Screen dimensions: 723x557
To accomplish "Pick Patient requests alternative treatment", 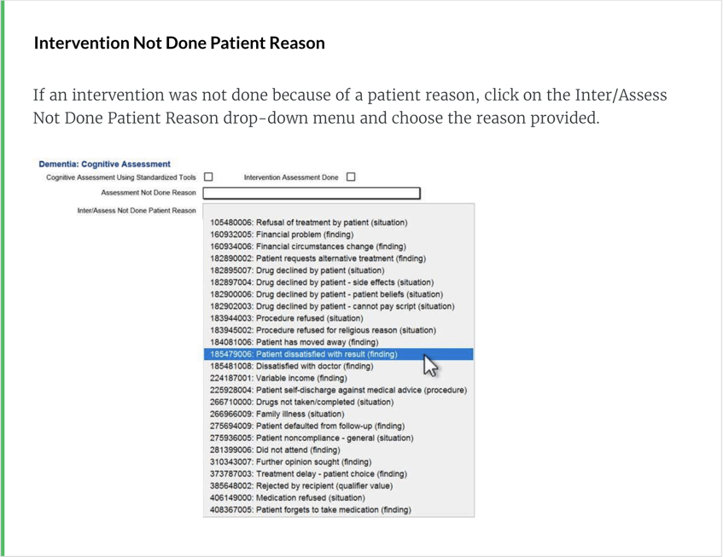I will [318, 258].
